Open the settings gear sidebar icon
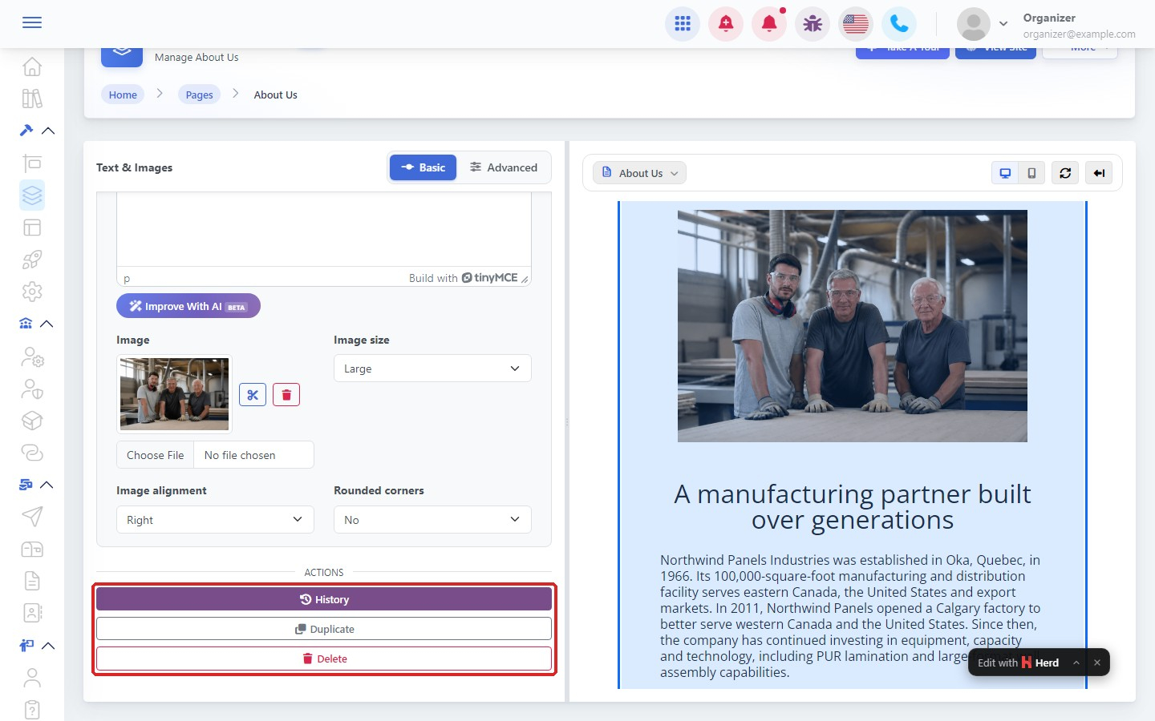 (x=32, y=292)
